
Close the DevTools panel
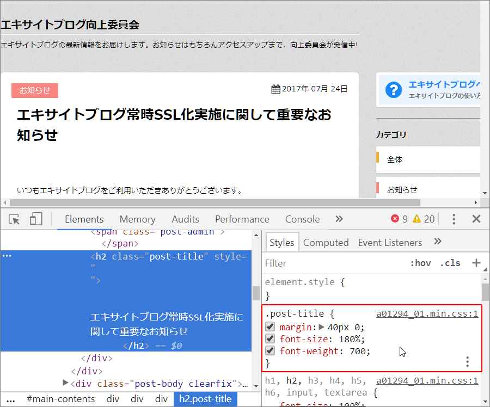pyautogui.click(x=476, y=219)
